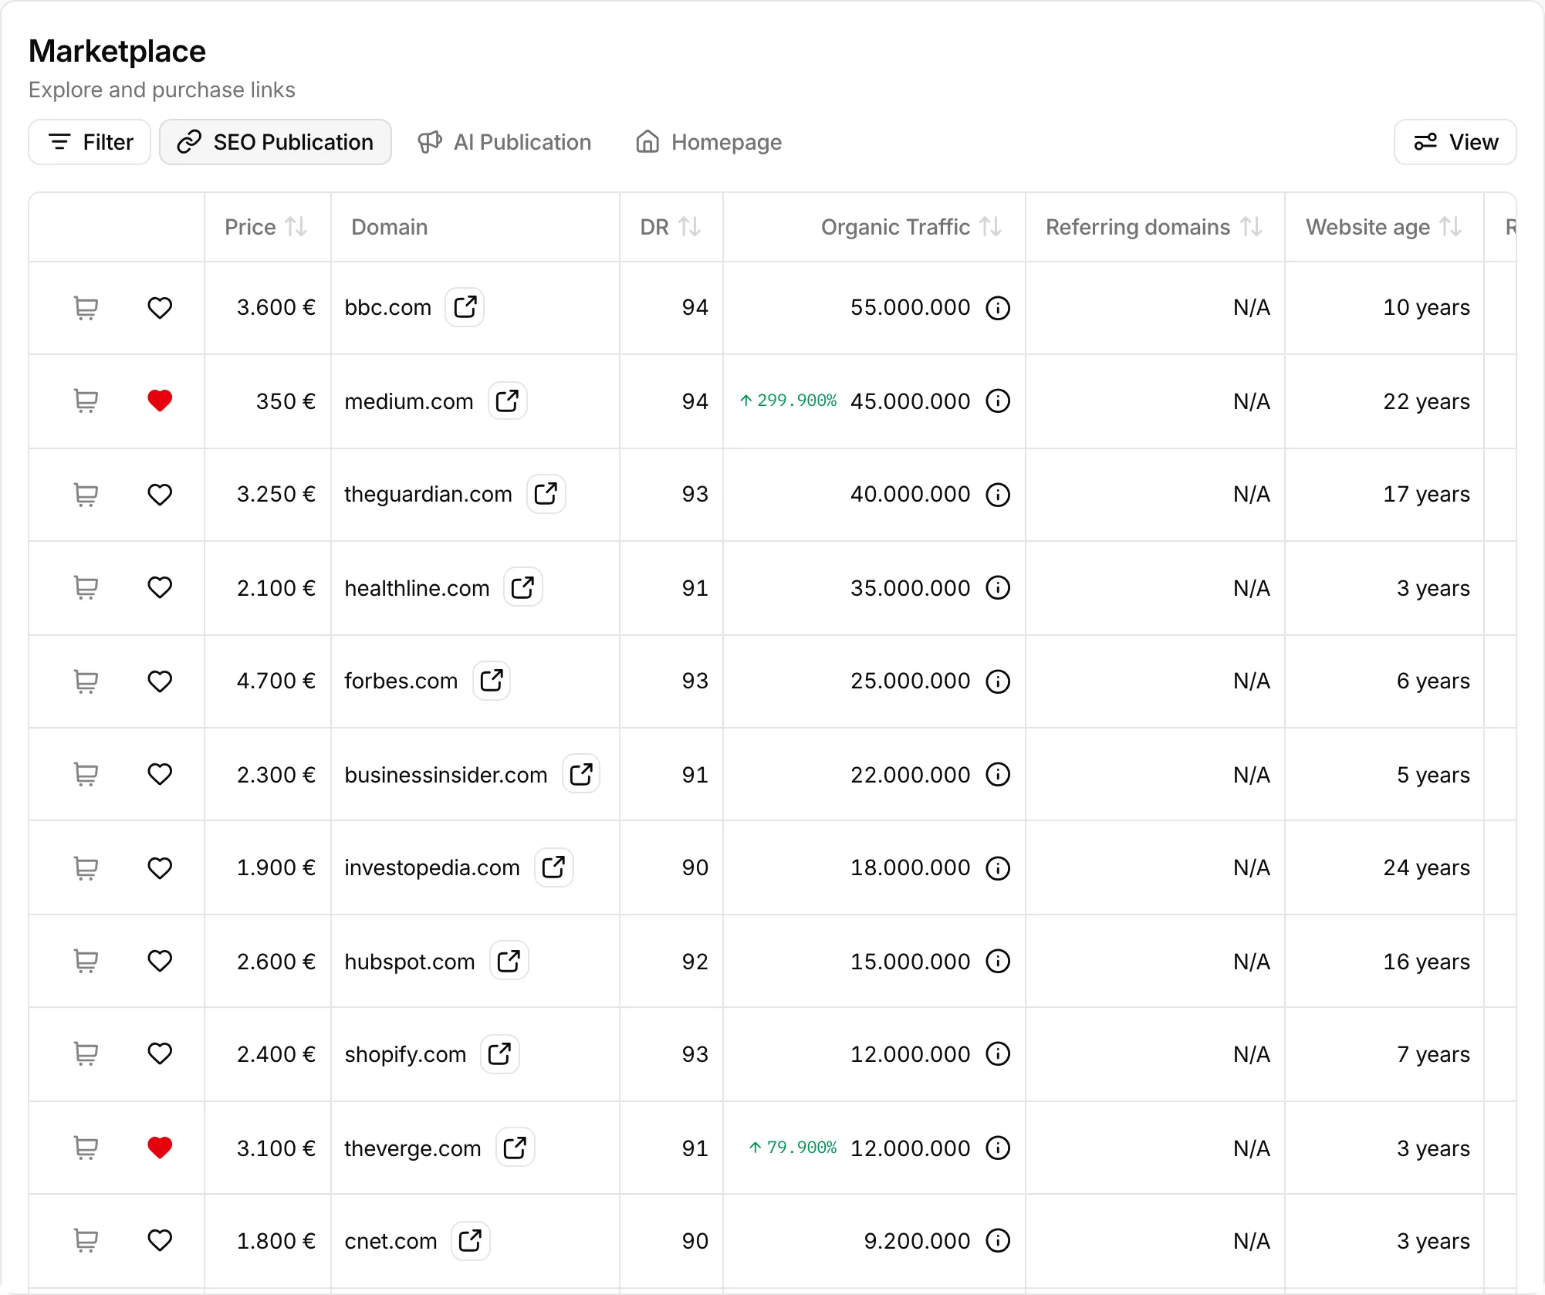Favorite shopify.com with the heart

pyautogui.click(x=160, y=1054)
